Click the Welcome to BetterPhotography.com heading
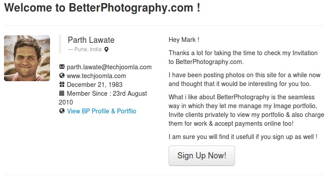 pos(102,8)
